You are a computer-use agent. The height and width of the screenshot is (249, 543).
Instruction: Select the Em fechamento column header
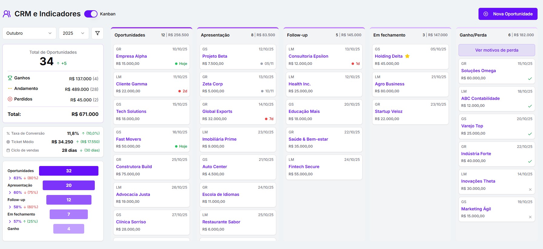point(389,35)
